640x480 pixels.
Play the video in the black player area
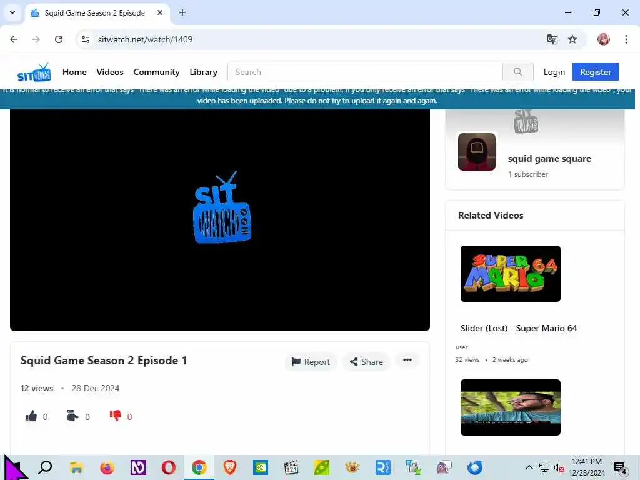[x=220, y=219]
